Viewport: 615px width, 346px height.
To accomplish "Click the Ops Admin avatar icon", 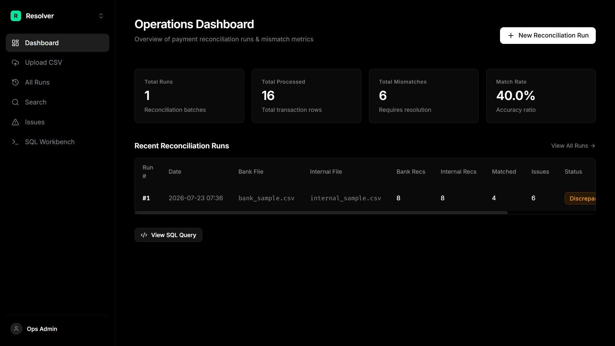I will (x=16, y=329).
